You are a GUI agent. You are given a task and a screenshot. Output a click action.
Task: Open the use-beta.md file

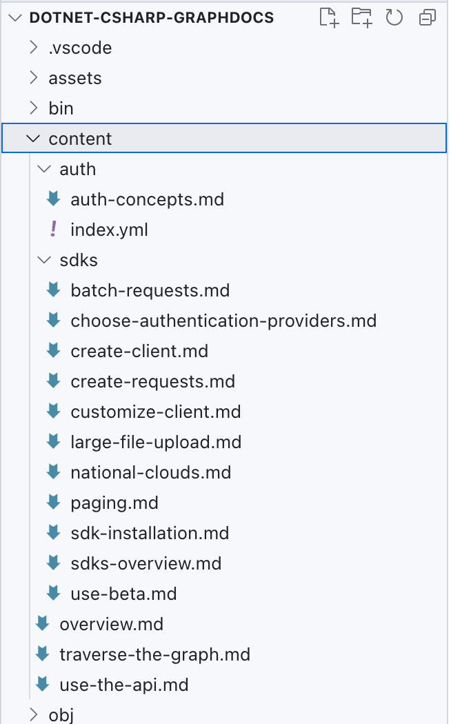[123, 593]
